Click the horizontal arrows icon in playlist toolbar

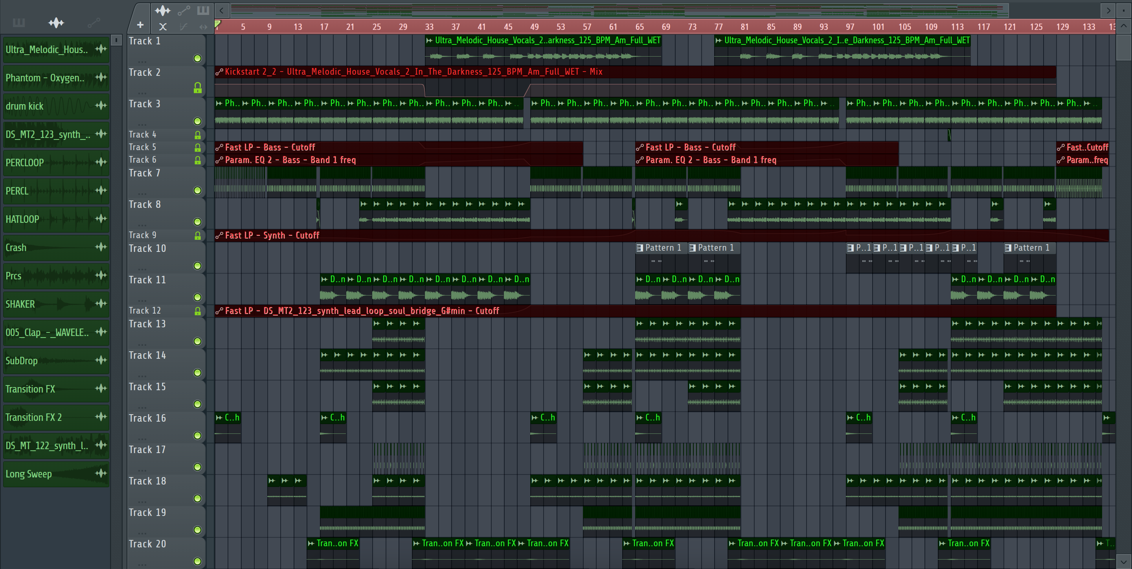click(203, 27)
